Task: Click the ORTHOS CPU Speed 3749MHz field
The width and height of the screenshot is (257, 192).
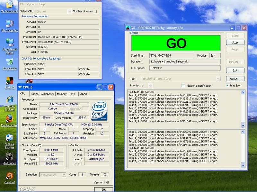Action: click(185, 68)
